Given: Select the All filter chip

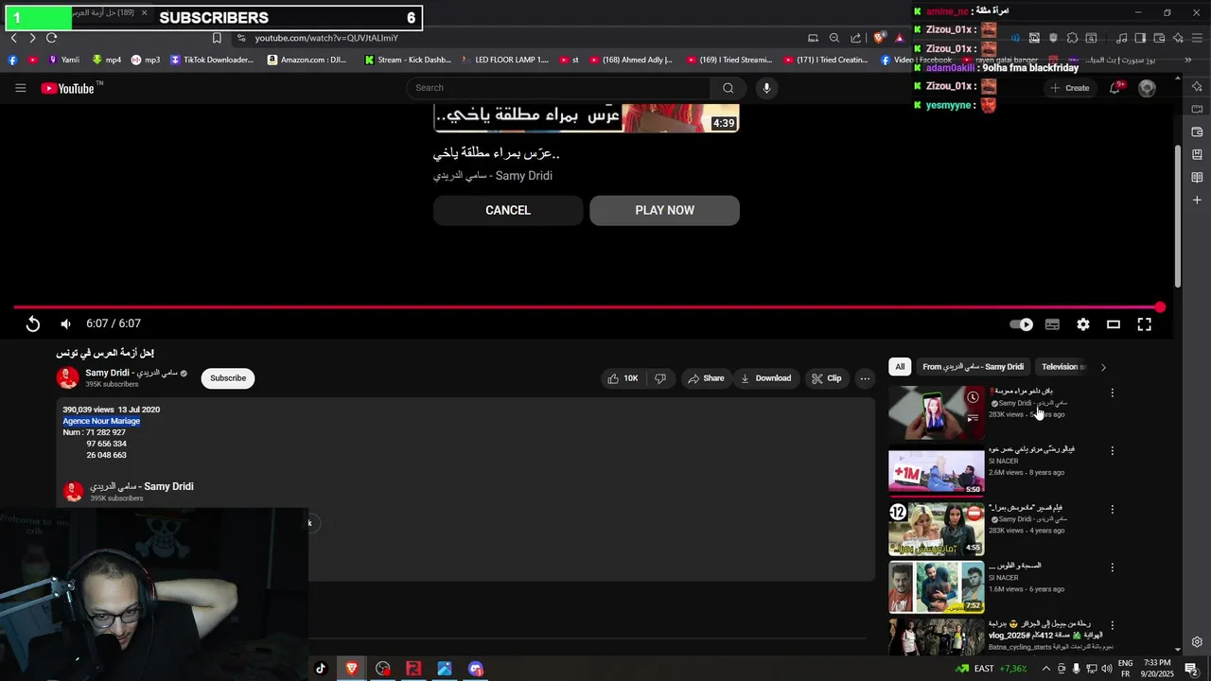Looking at the screenshot, I should 900,367.
